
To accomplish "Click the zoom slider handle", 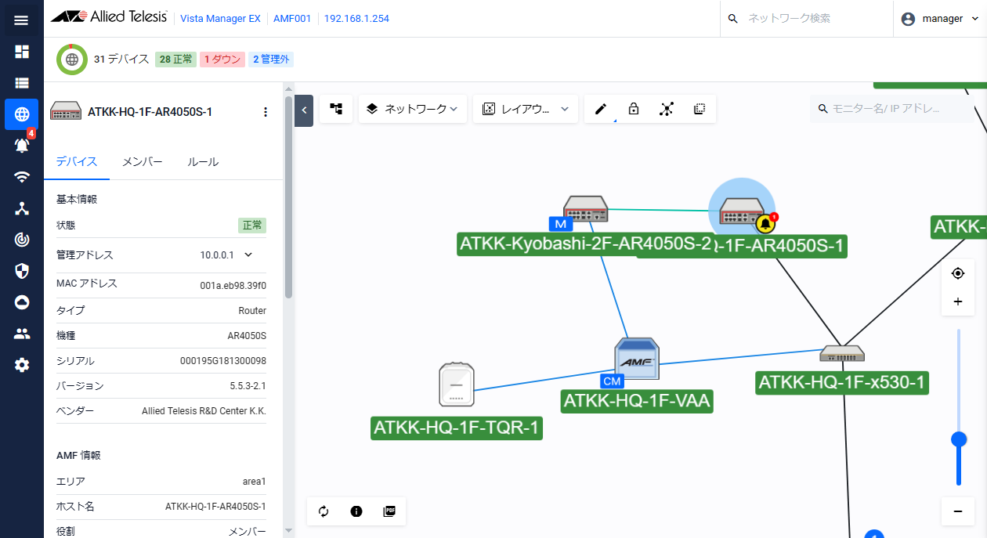I will [958, 439].
